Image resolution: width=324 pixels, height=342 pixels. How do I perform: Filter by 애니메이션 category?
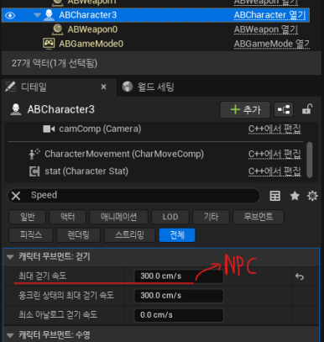pyautogui.click(x=118, y=217)
